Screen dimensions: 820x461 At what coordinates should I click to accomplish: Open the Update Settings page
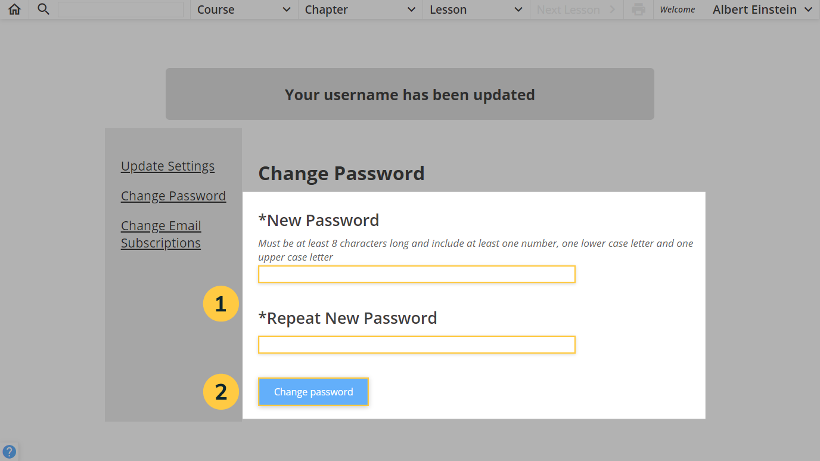(x=167, y=166)
